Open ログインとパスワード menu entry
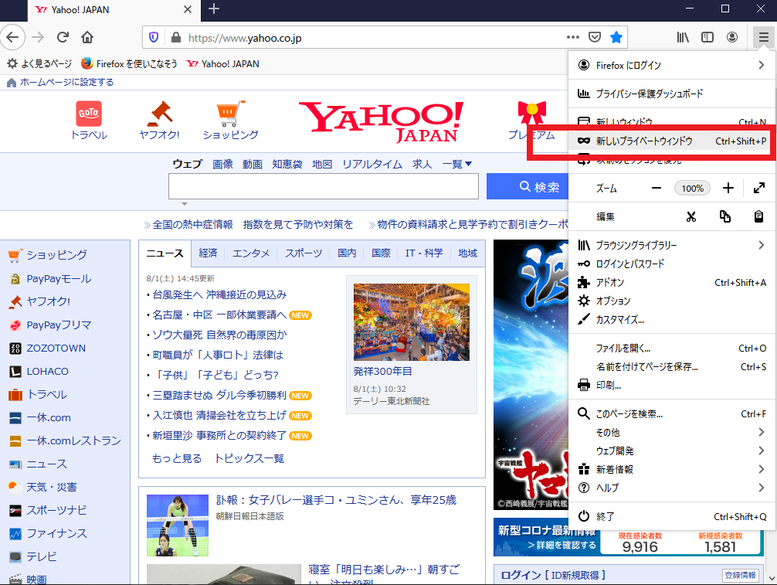This screenshot has width=777, height=585. click(672, 264)
